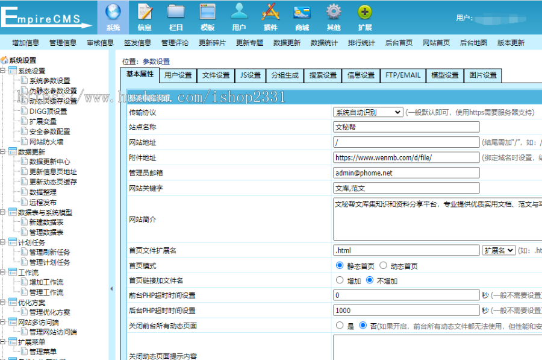Click page icon beside 远程发布

click(x=24, y=202)
